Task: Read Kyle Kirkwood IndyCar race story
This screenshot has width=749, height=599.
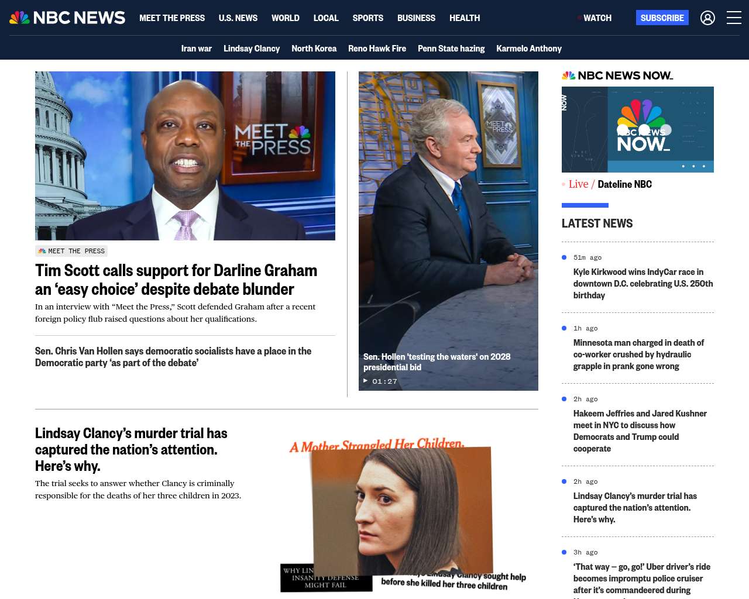Action: (643, 284)
